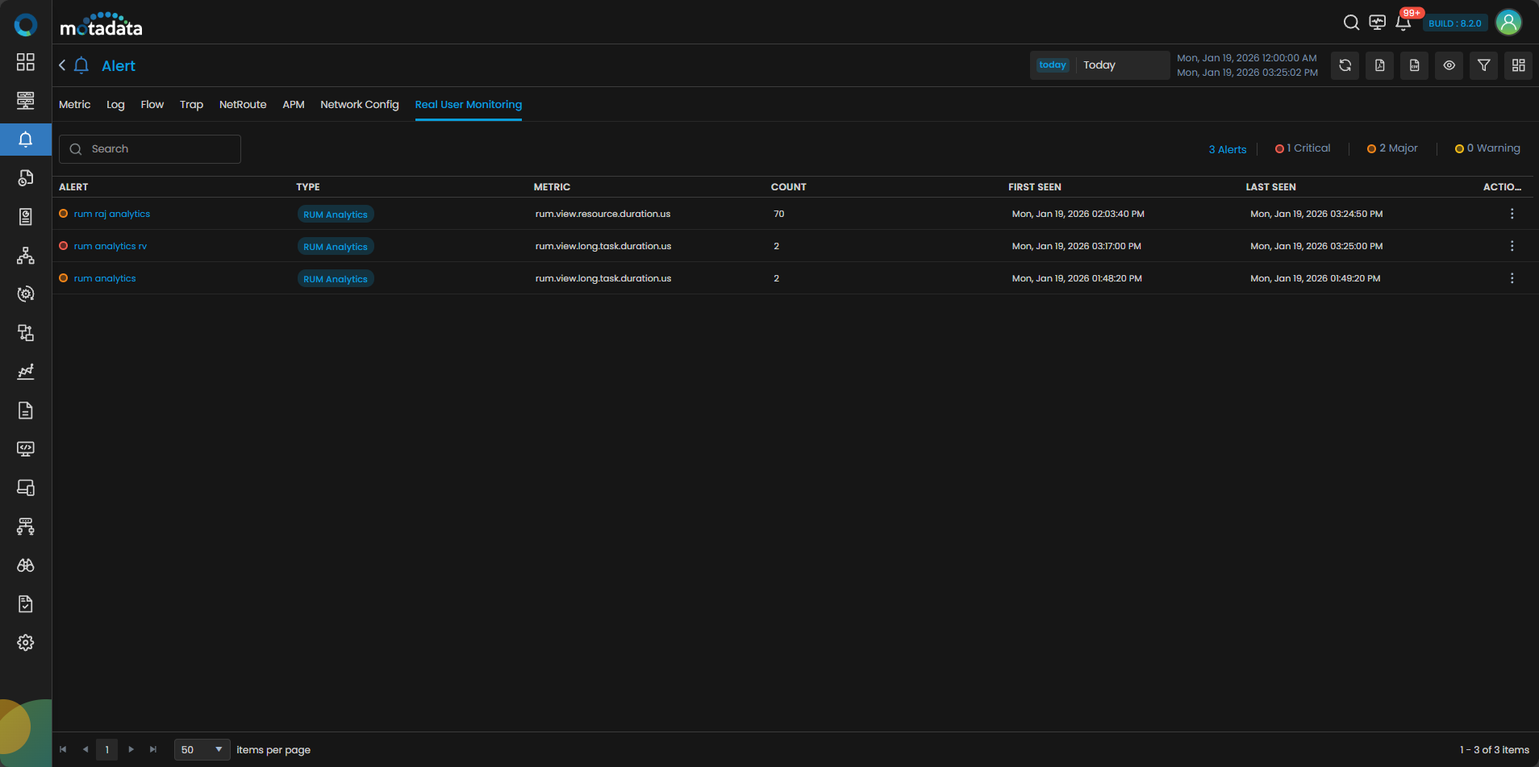Image resolution: width=1539 pixels, height=767 pixels.
Task: Open the Today time range dropdown
Action: click(1100, 65)
